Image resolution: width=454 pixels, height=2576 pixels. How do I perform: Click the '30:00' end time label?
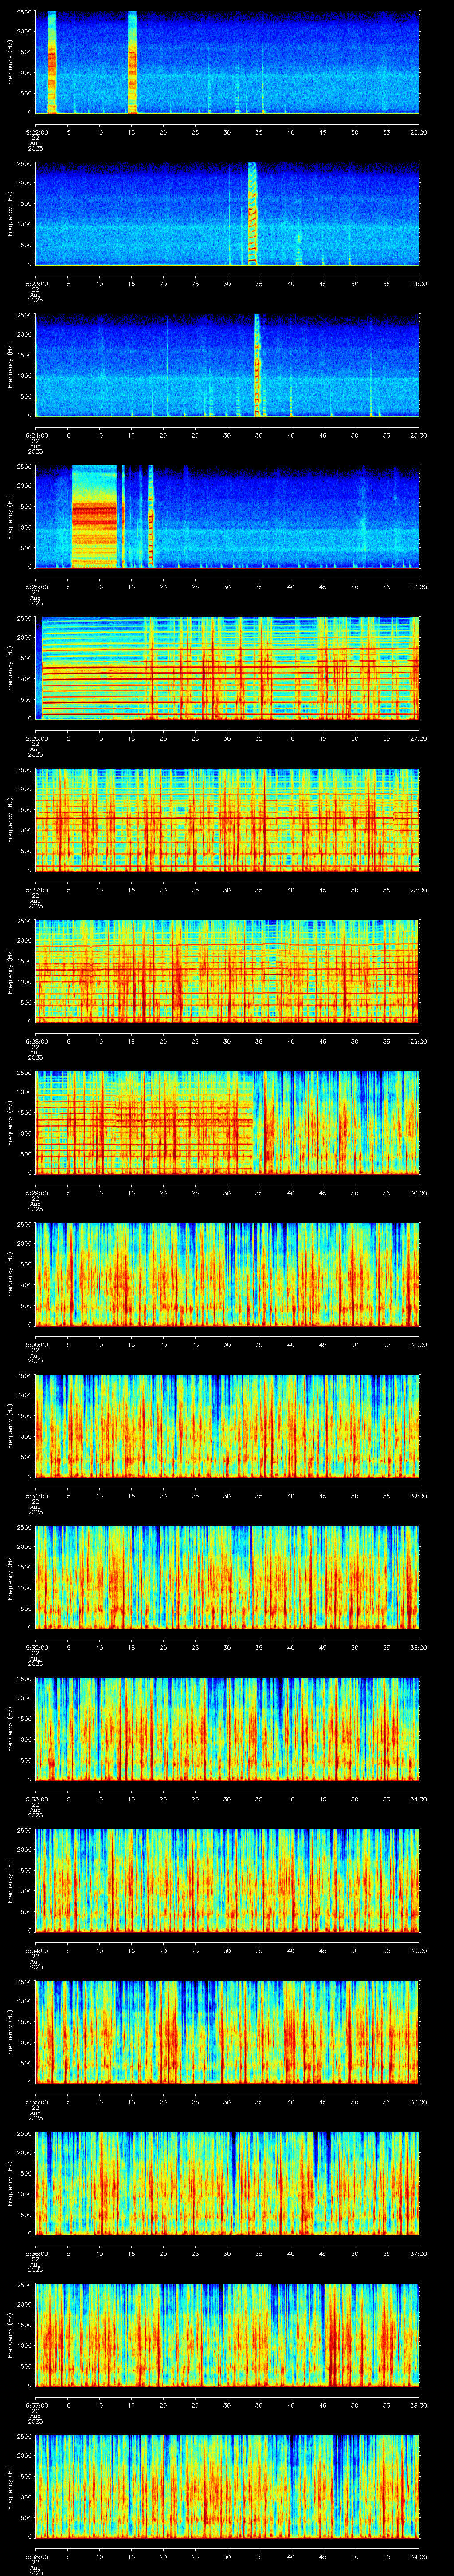coord(418,1193)
